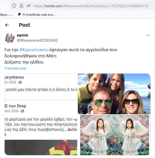Open the site security padlock info

click(x=21, y=6)
